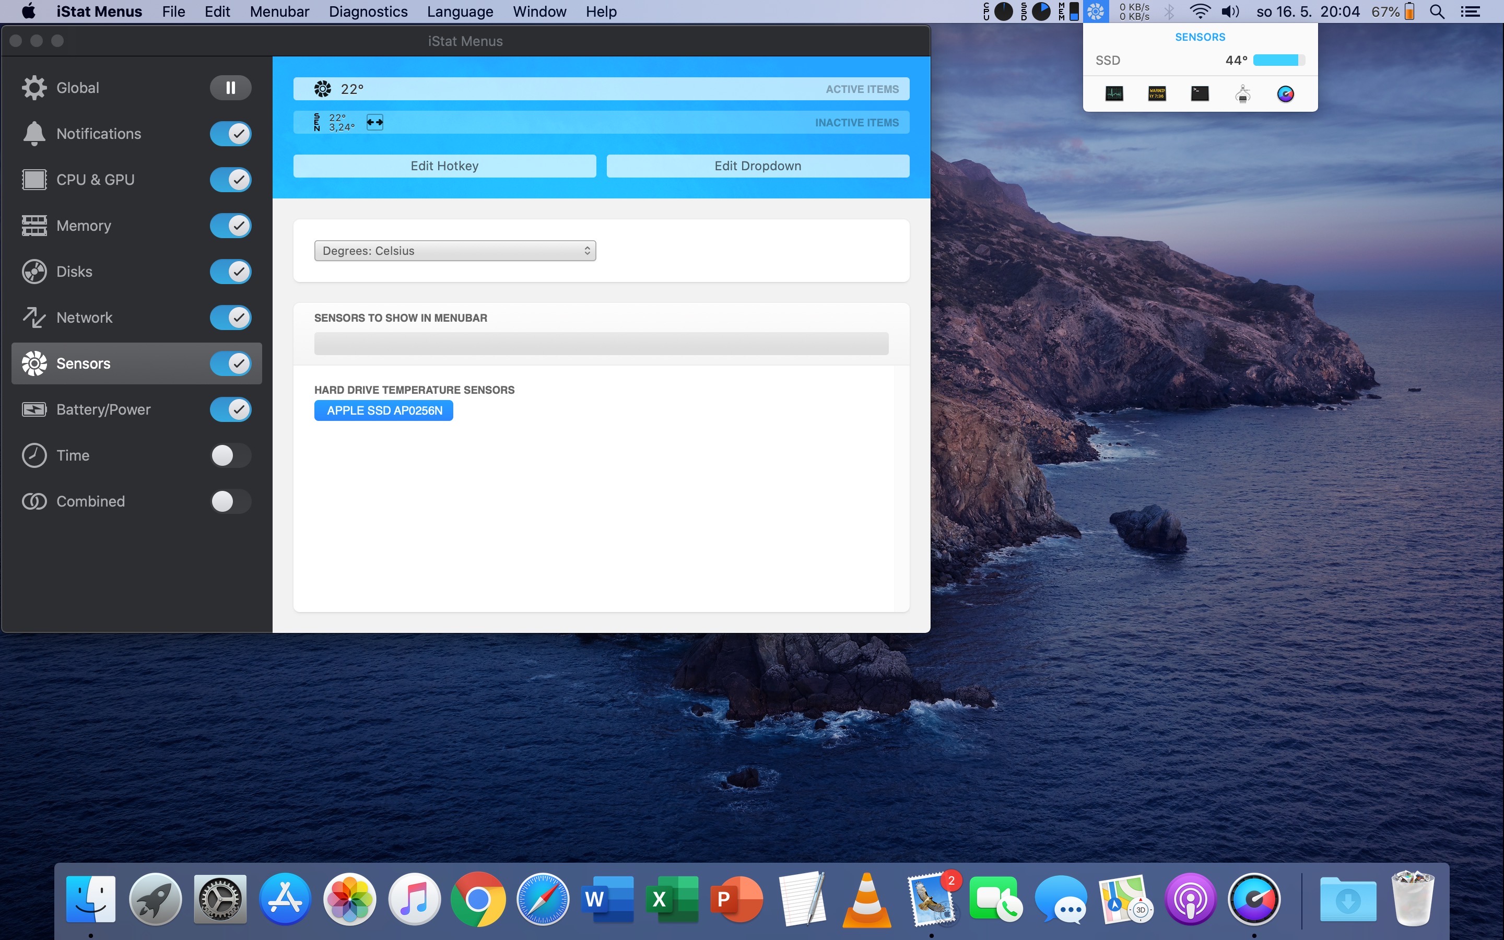Select the APPLE SSD AP0256N sensor tag
Screen dimensions: 1504x940
(383, 411)
